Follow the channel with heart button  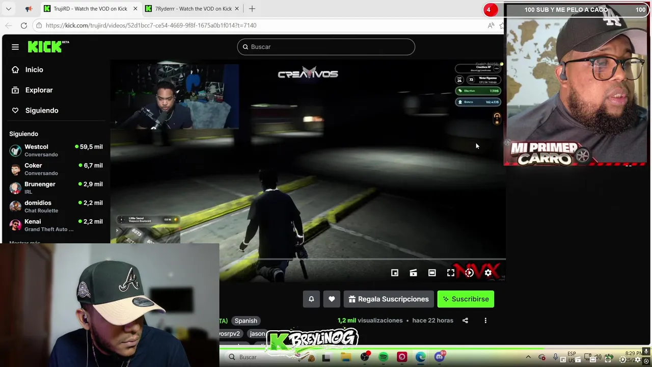(332, 299)
